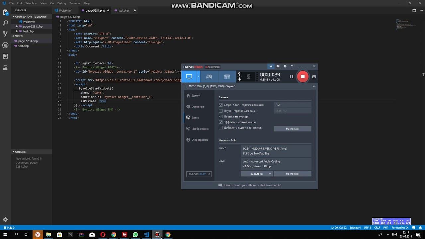Change indentation via Spaces: 4 status item
Screen dimensions: 425x239
(x=355, y=228)
